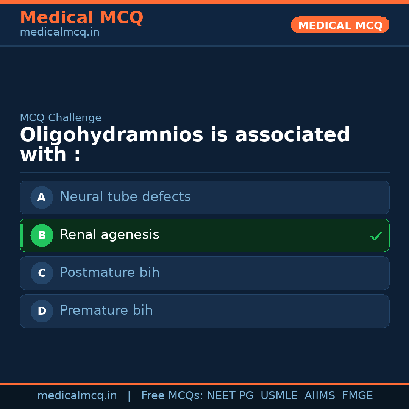Click the orange MEDICAL MCQ pill badge

[x=340, y=25]
